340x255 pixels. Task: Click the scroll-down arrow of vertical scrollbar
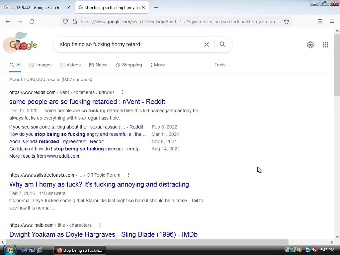pyautogui.click(x=337, y=237)
